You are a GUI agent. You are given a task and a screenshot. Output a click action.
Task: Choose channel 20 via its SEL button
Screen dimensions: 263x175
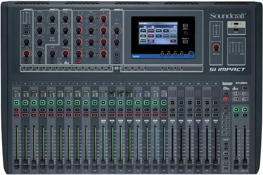[x=181, y=110]
